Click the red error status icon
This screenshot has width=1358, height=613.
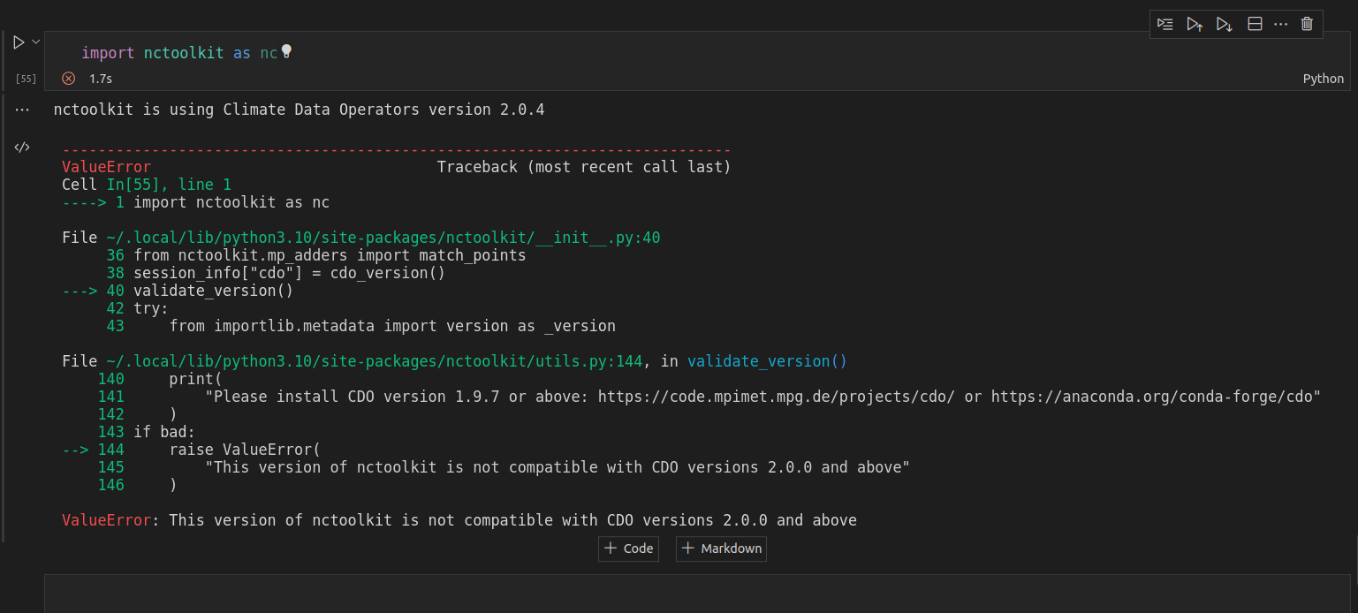[68, 79]
